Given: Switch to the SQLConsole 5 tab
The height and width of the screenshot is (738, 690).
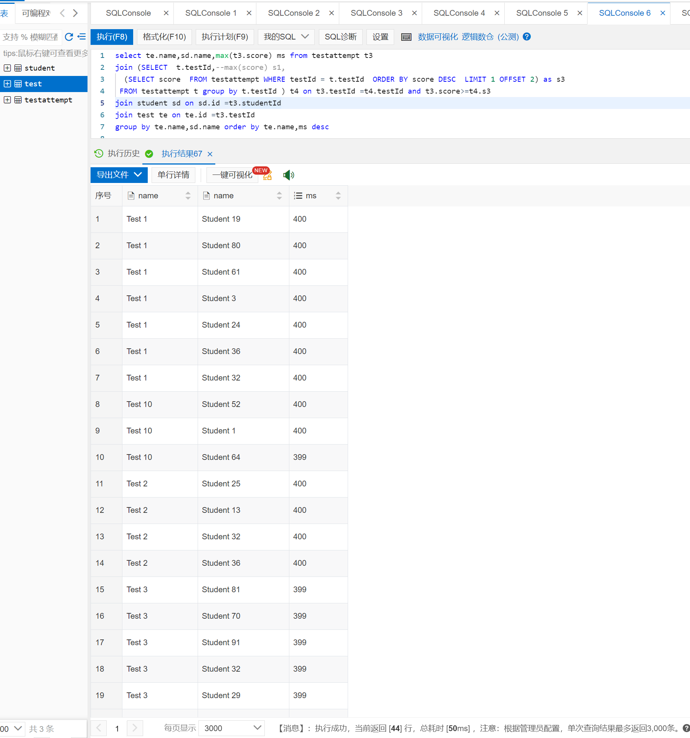Looking at the screenshot, I should click(x=542, y=13).
